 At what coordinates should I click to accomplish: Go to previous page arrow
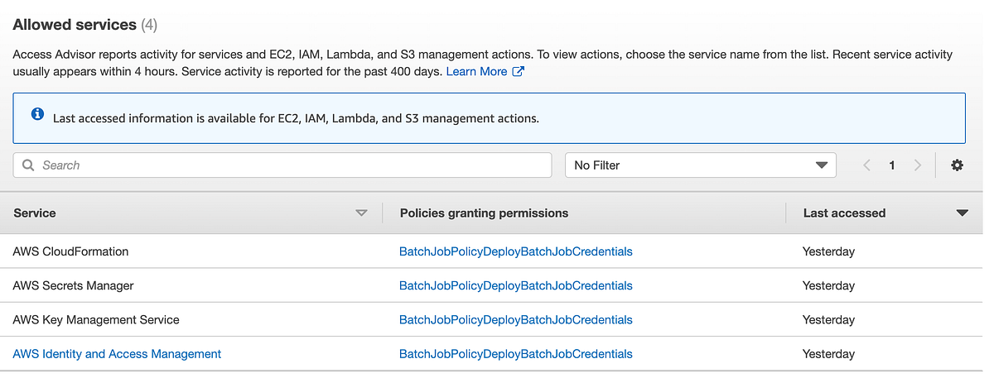[x=866, y=165]
